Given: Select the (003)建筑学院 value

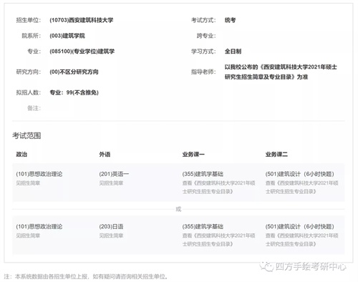Looking at the screenshot, I should [67, 36].
